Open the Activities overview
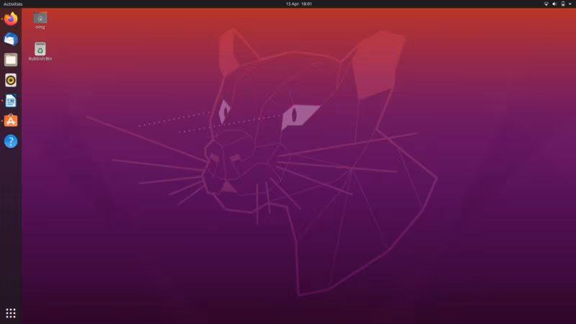The width and height of the screenshot is (576, 324). (13, 4)
